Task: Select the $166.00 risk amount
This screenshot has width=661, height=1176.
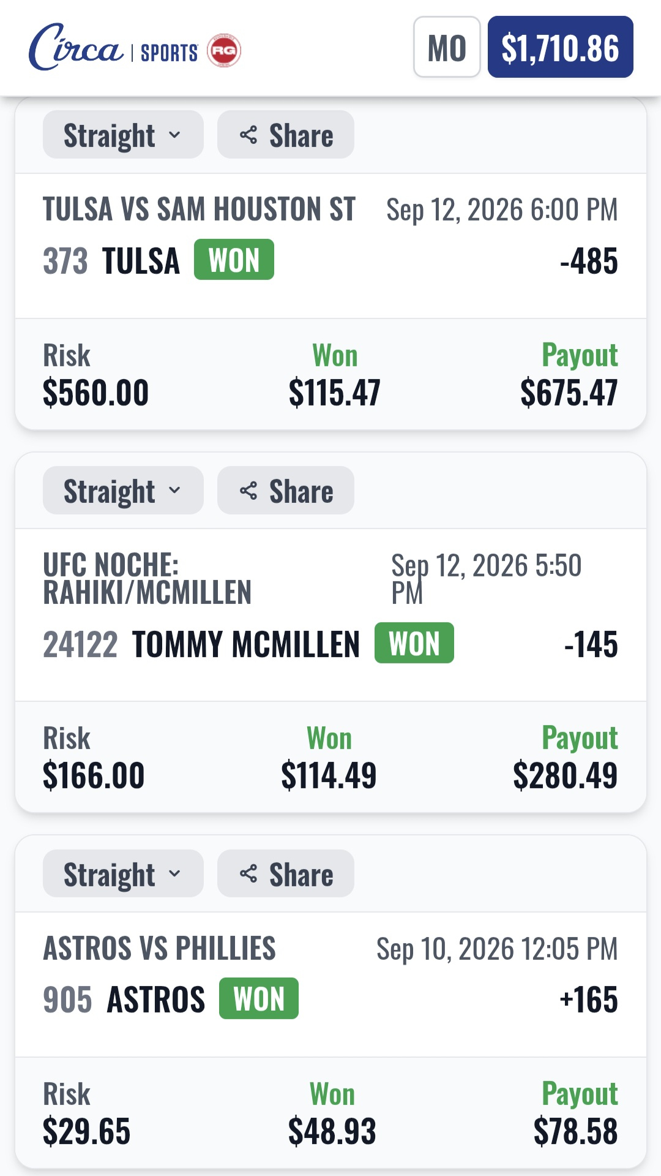Action: tap(94, 776)
